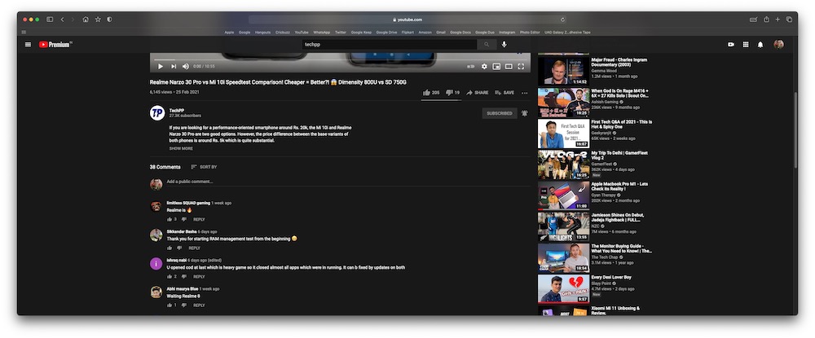Image resolution: width=815 pixels, height=338 pixels.
Task: Reply to limitless SQUAD gaming comment
Action: (199, 220)
